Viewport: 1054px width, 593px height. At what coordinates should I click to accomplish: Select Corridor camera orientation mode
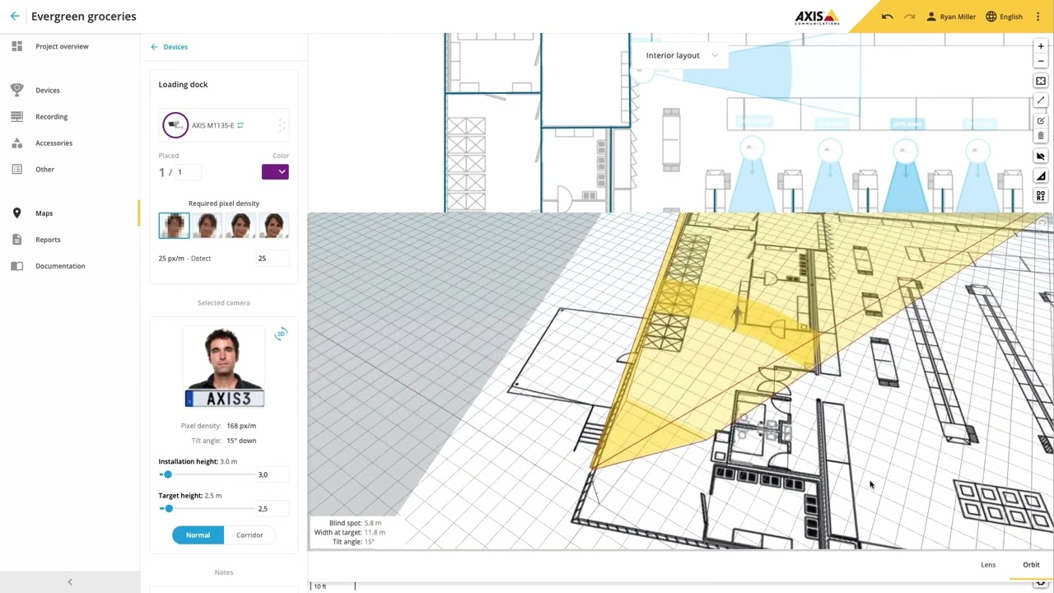click(x=250, y=535)
